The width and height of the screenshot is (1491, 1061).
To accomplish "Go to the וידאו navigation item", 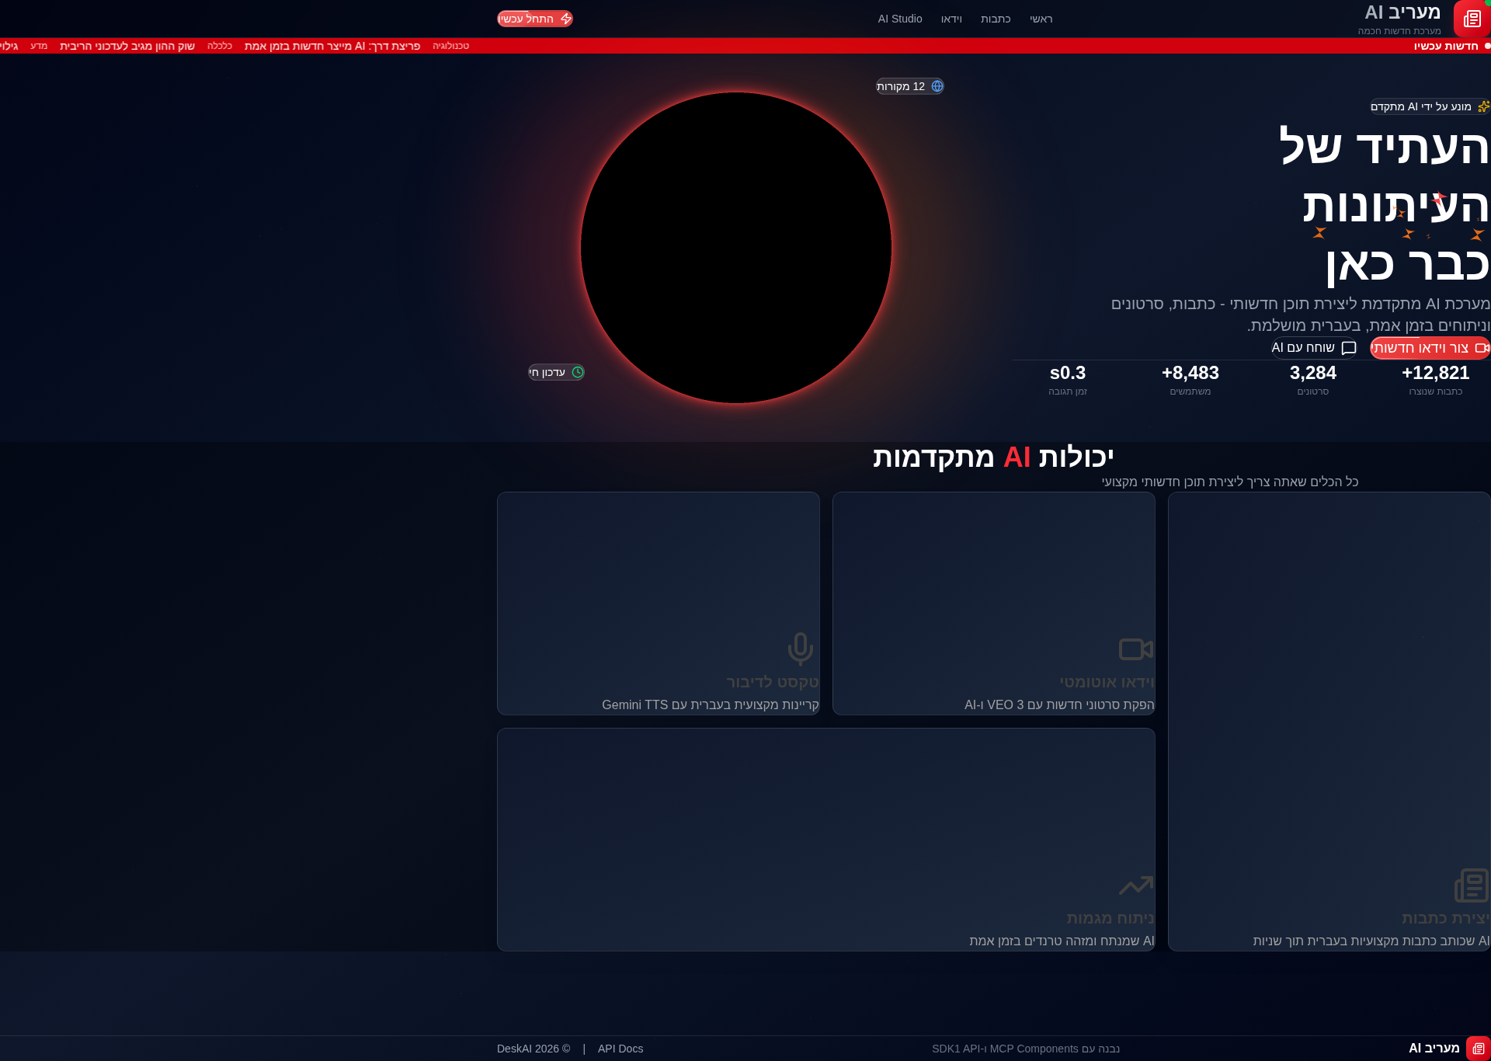I will [x=951, y=19].
